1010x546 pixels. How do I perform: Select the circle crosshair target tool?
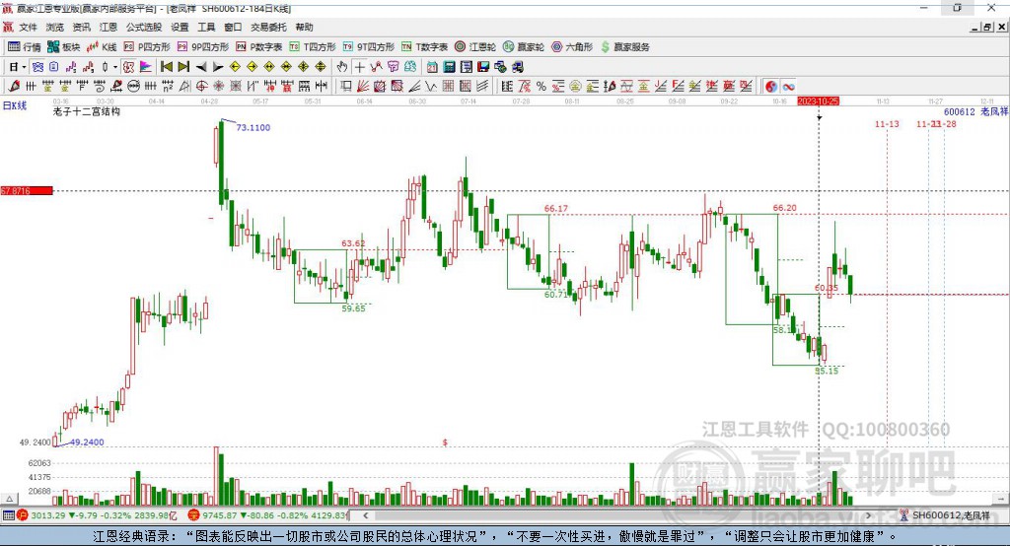click(x=201, y=87)
